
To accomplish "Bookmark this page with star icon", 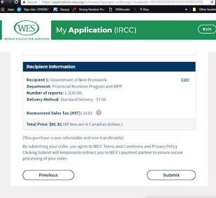I will (212, 2).
